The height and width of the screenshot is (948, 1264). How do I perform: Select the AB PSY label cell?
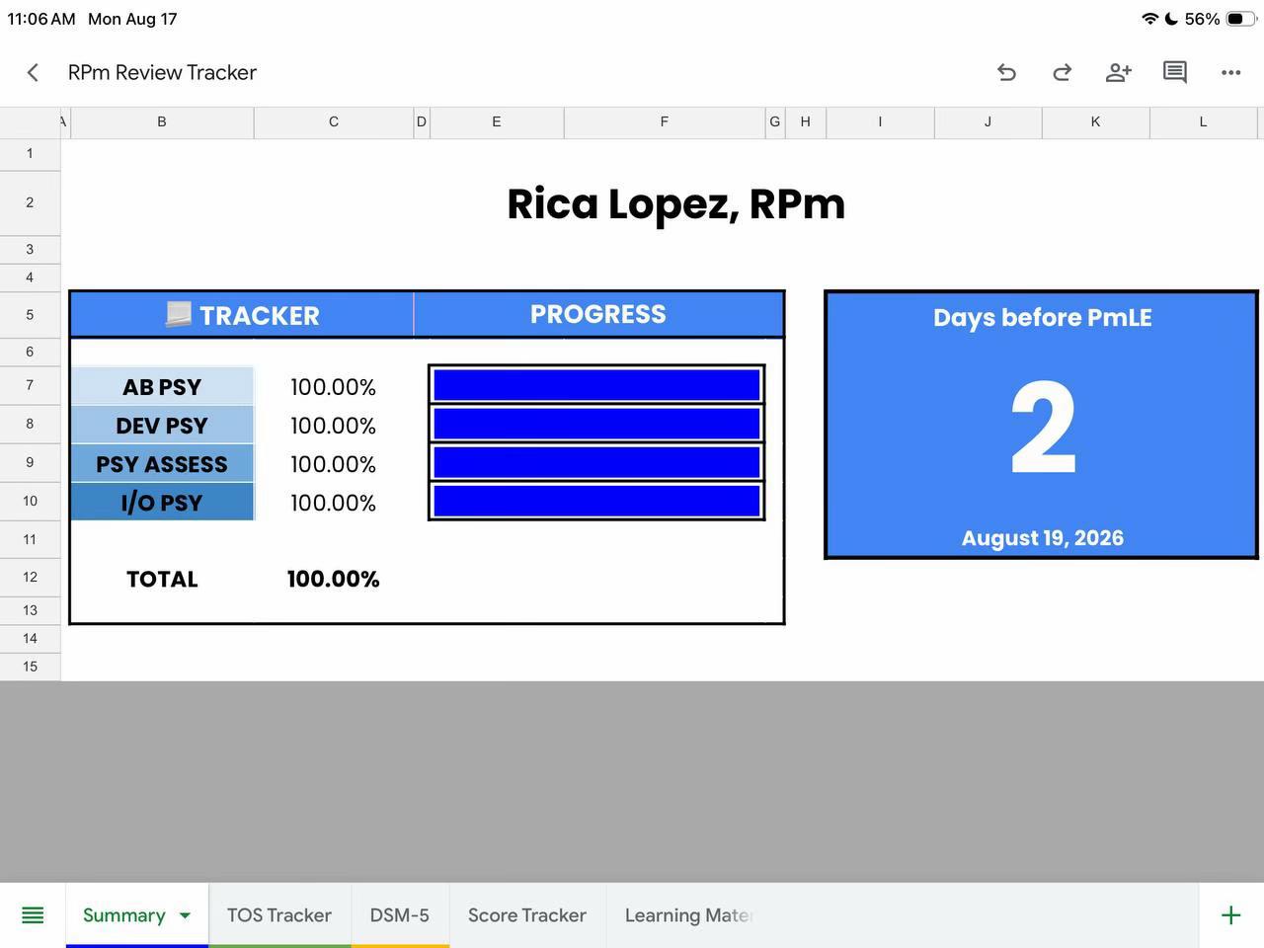(162, 386)
